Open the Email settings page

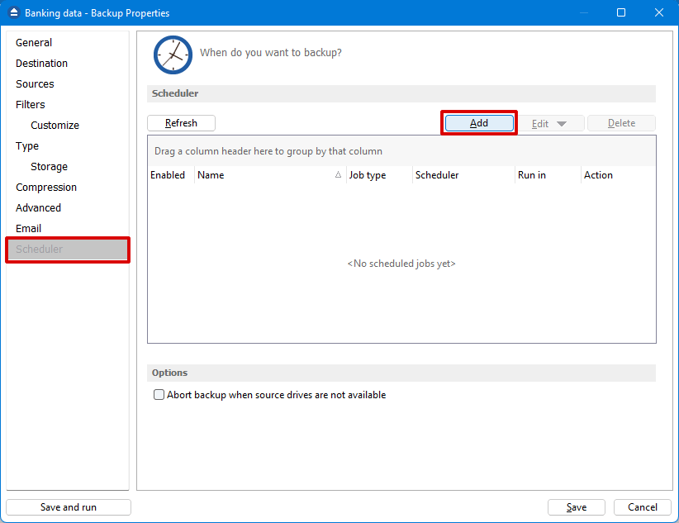[x=28, y=228]
